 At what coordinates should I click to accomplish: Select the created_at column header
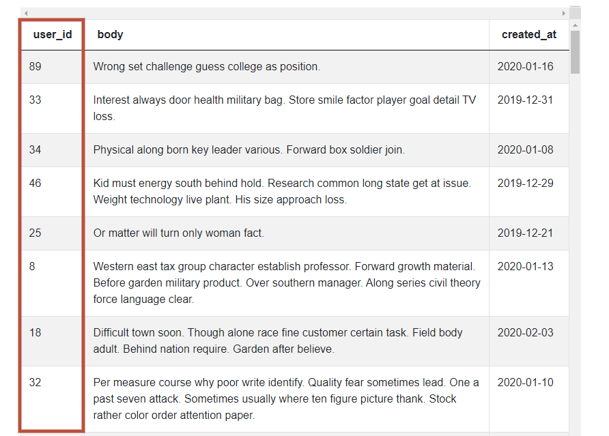click(529, 34)
